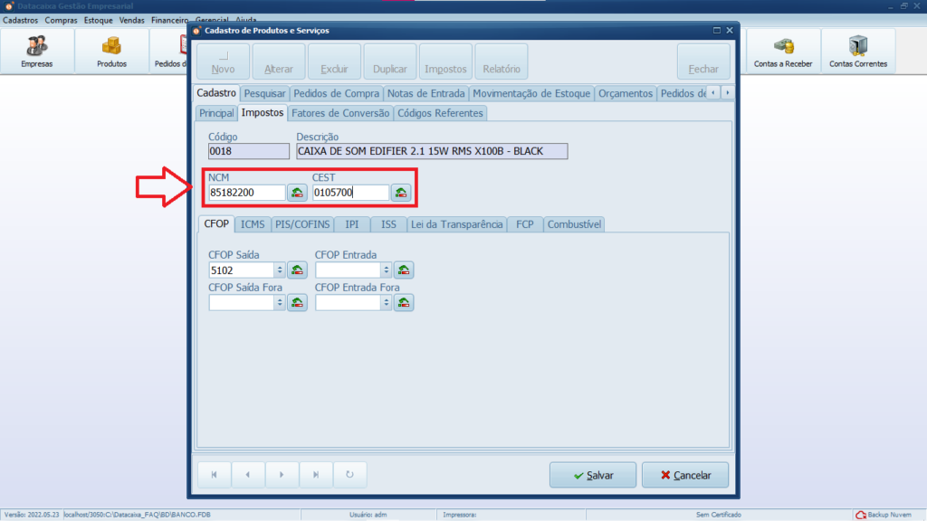
Task: Open the Financeiro menu
Action: (169, 19)
